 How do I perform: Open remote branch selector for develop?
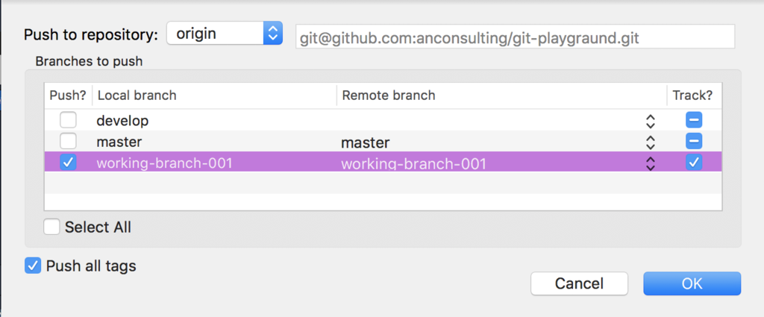tap(650, 122)
